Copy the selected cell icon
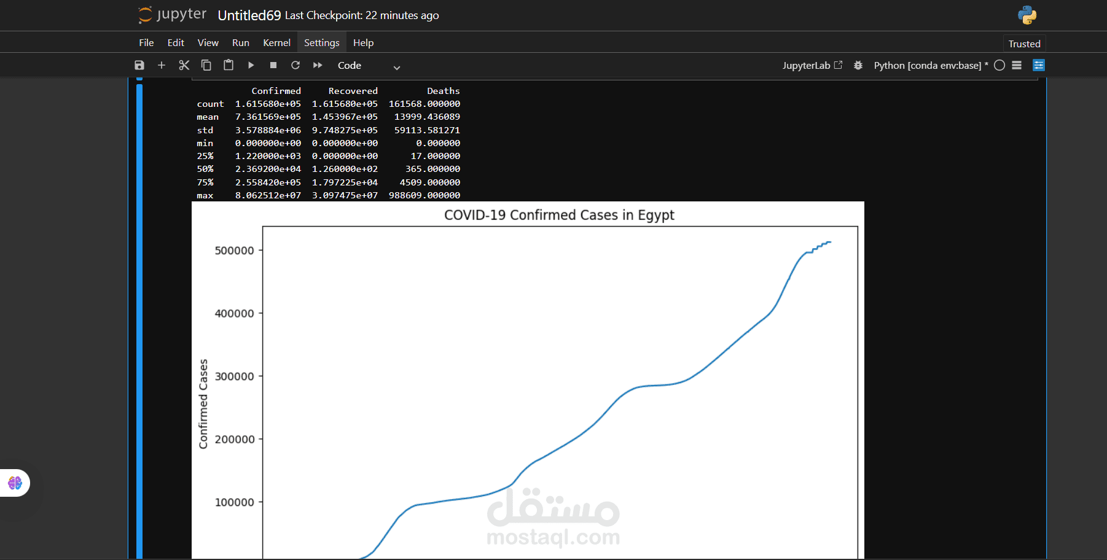 tap(206, 65)
